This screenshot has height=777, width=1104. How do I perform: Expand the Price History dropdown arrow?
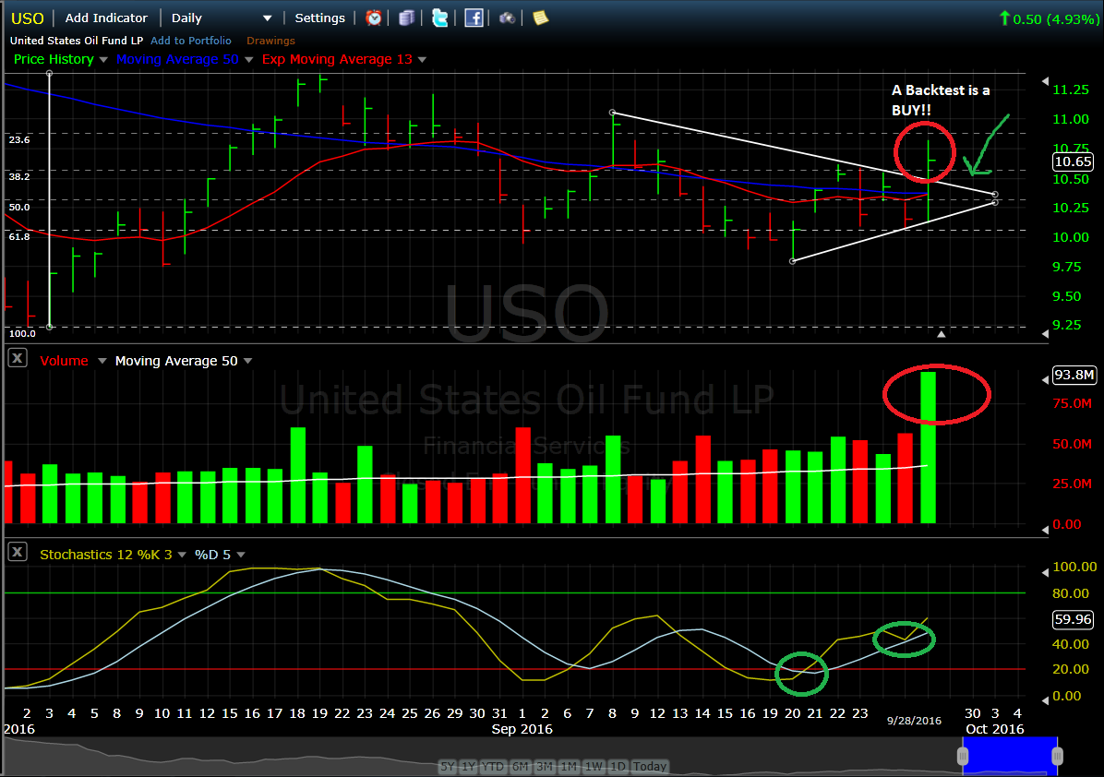(x=103, y=60)
